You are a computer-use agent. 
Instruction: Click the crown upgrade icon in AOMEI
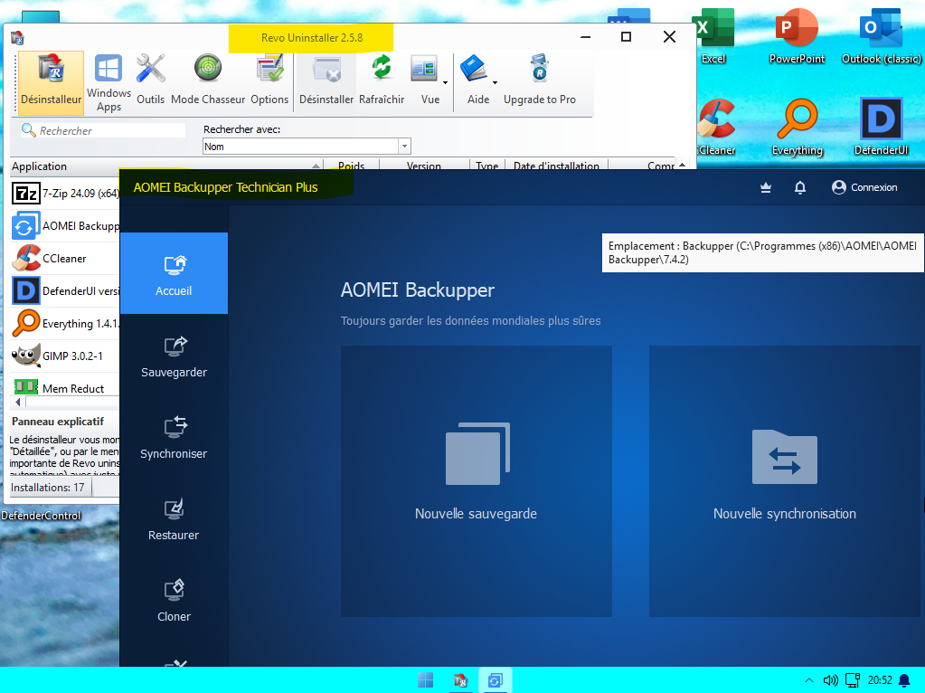(x=766, y=187)
